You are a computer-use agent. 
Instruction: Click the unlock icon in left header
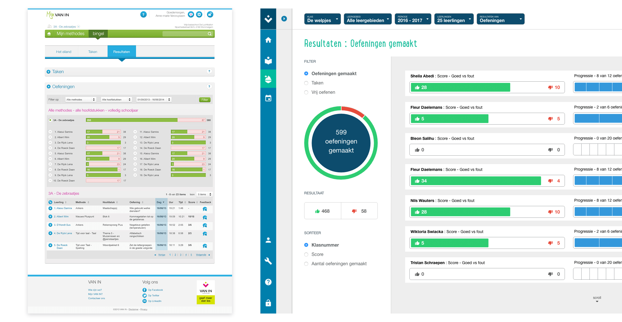pyautogui.click(x=210, y=14)
